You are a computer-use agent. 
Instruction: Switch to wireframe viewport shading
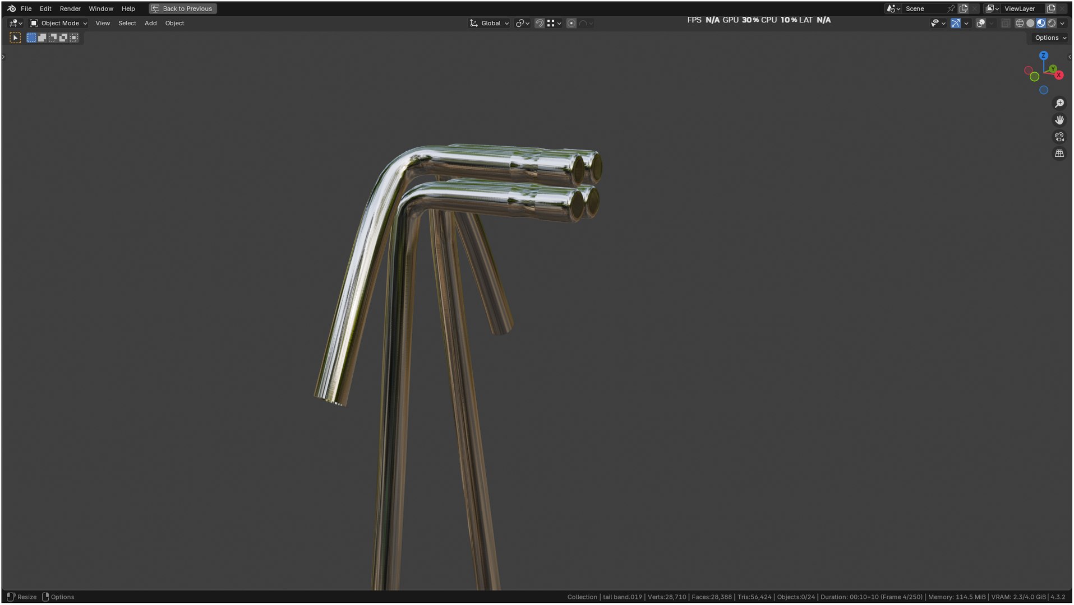1020,24
